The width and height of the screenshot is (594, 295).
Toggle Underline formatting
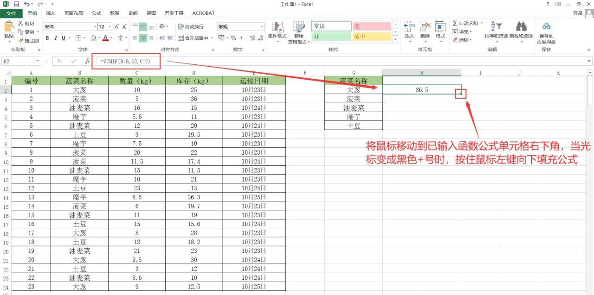click(63, 38)
